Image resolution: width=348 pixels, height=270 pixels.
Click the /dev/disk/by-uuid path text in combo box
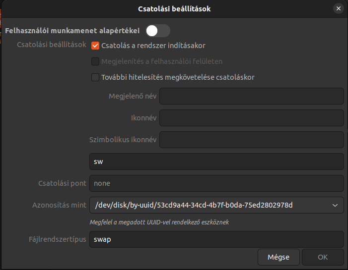194,205
